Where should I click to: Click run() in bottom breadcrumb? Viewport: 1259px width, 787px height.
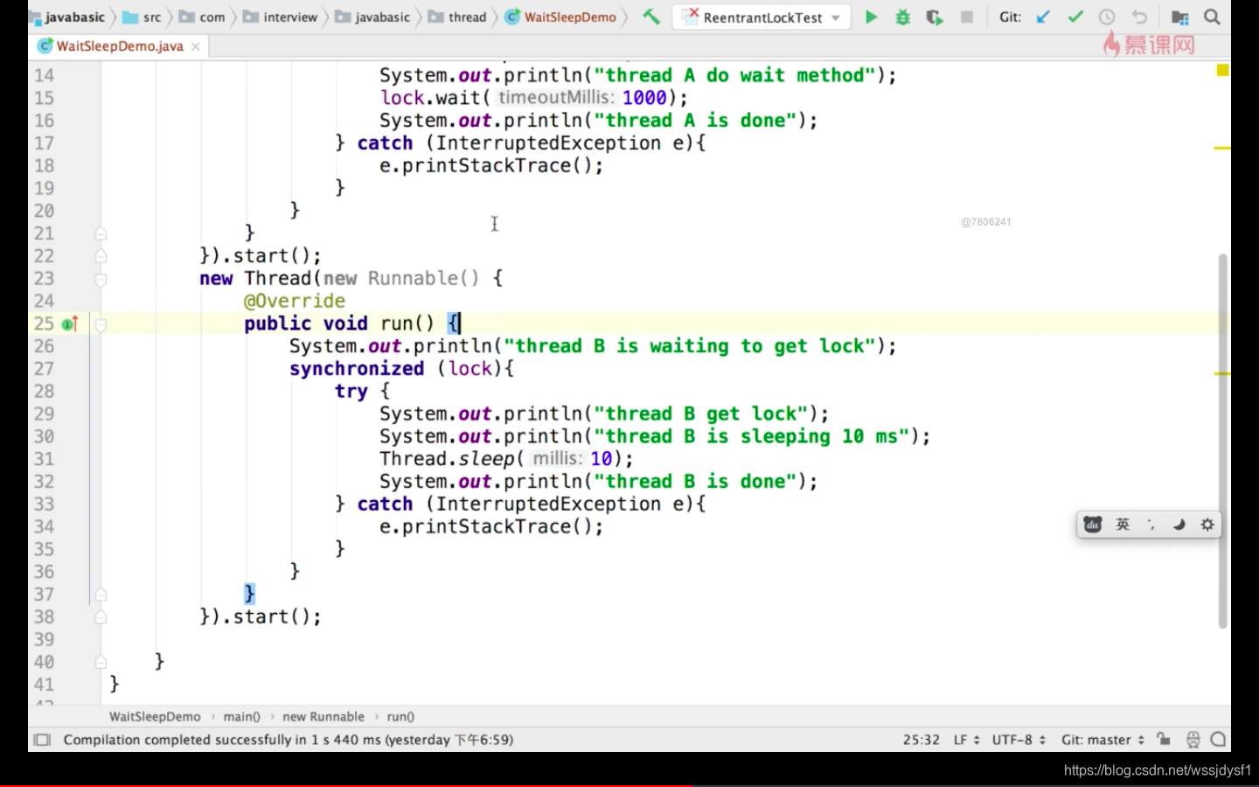tap(400, 716)
